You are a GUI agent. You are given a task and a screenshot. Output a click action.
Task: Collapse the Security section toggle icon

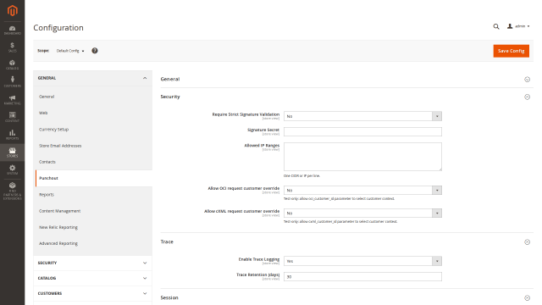tap(527, 97)
